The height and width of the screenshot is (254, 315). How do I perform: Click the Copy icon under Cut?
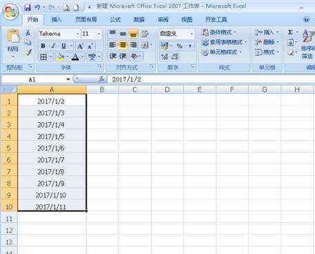(x=28, y=43)
